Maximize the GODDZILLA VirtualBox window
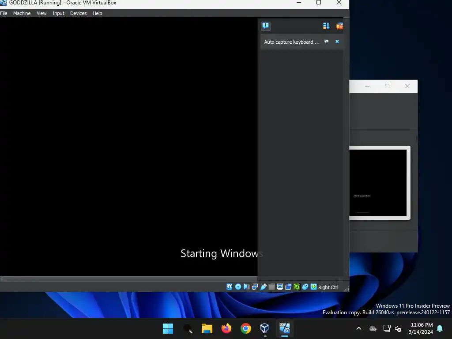This screenshot has height=339, width=452. pyautogui.click(x=319, y=3)
